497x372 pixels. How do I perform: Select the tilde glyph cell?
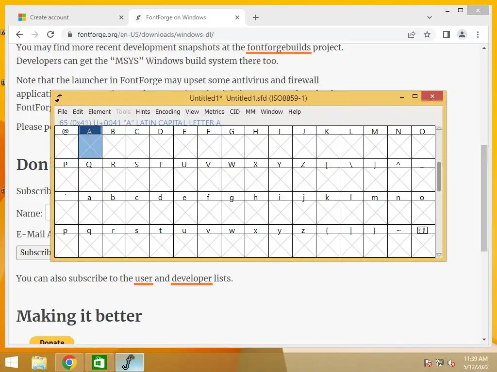coord(399,241)
